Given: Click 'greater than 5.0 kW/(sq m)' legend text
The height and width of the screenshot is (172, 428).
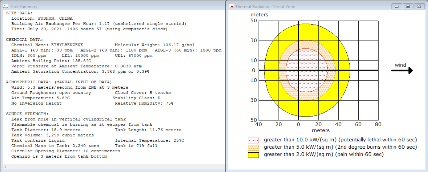Looking at the screenshot, I should [340, 147].
